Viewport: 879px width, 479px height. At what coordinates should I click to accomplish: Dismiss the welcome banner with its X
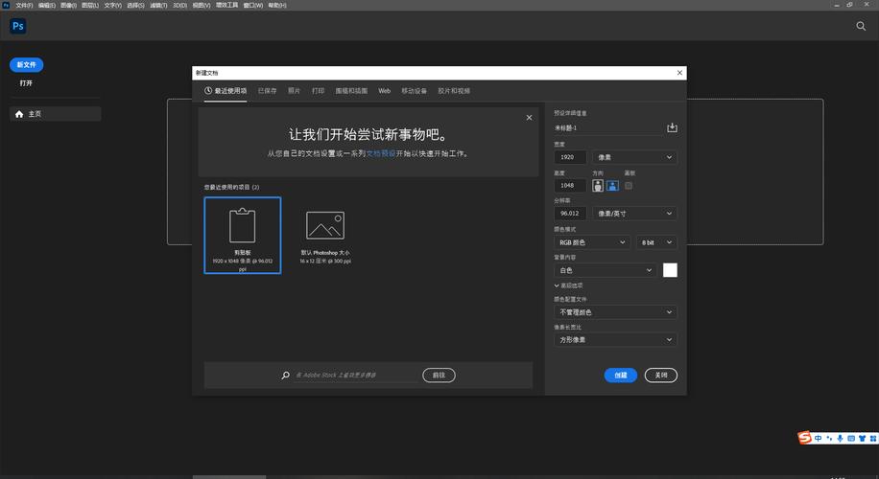coord(529,118)
